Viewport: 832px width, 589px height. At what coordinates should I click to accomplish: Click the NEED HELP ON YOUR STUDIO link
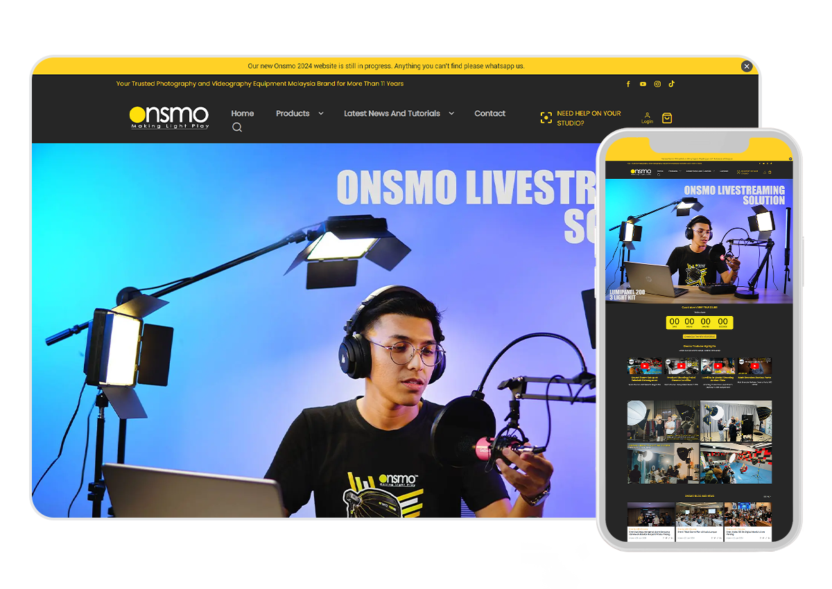[589, 118]
